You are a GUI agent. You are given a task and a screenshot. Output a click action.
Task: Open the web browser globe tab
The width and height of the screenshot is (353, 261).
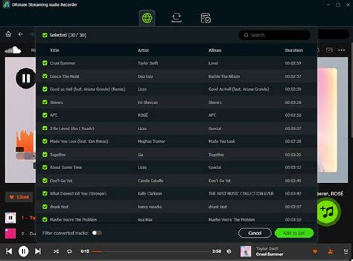[x=147, y=18]
